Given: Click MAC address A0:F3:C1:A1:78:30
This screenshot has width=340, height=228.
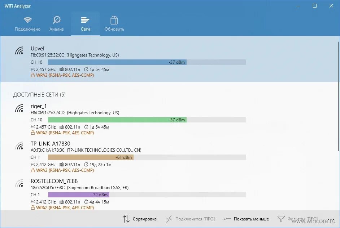Looking at the screenshot, I should [x=48, y=150].
